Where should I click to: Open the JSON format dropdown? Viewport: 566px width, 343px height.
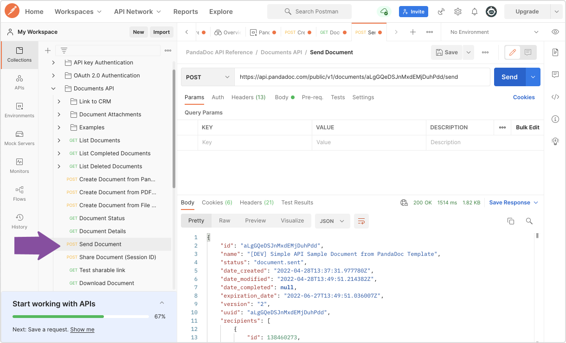pos(332,221)
